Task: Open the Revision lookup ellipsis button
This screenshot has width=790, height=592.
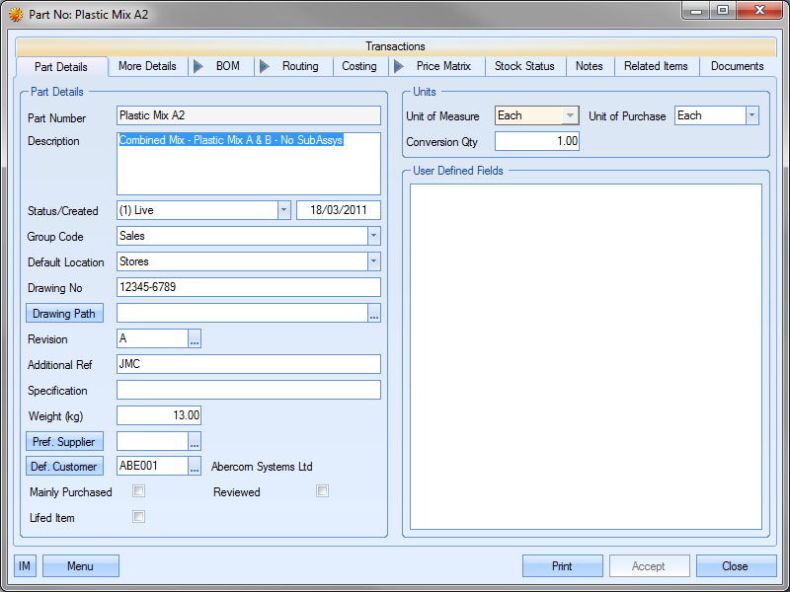Action: tap(195, 339)
